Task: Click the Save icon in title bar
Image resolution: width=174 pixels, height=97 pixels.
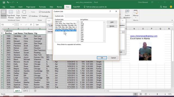Action: (4, 2)
